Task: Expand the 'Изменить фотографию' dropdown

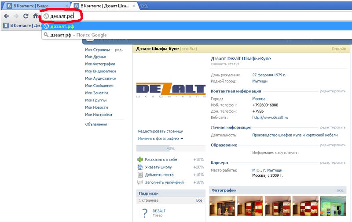Action: 161,139
